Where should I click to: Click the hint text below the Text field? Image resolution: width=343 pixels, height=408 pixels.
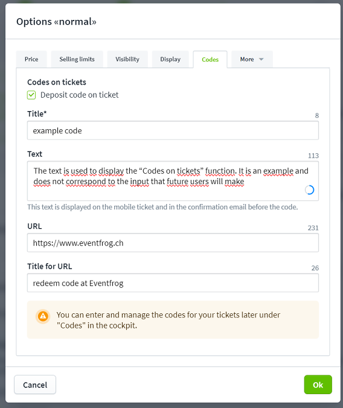162,207
